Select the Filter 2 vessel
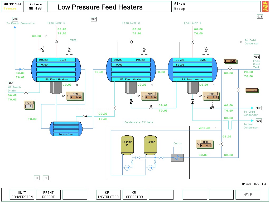The image size is (270, 203). point(127,145)
